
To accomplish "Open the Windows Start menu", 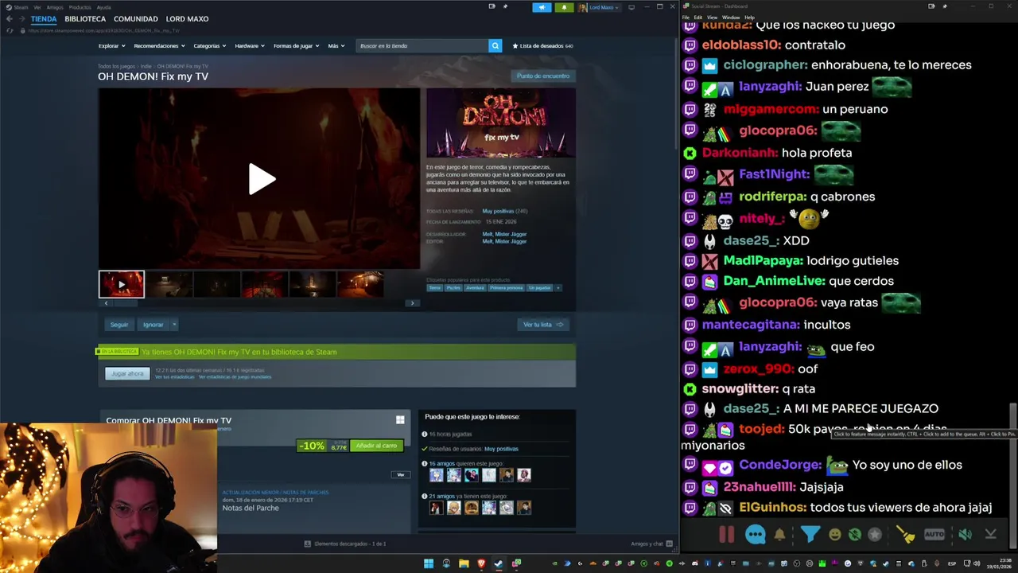I will (429, 563).
